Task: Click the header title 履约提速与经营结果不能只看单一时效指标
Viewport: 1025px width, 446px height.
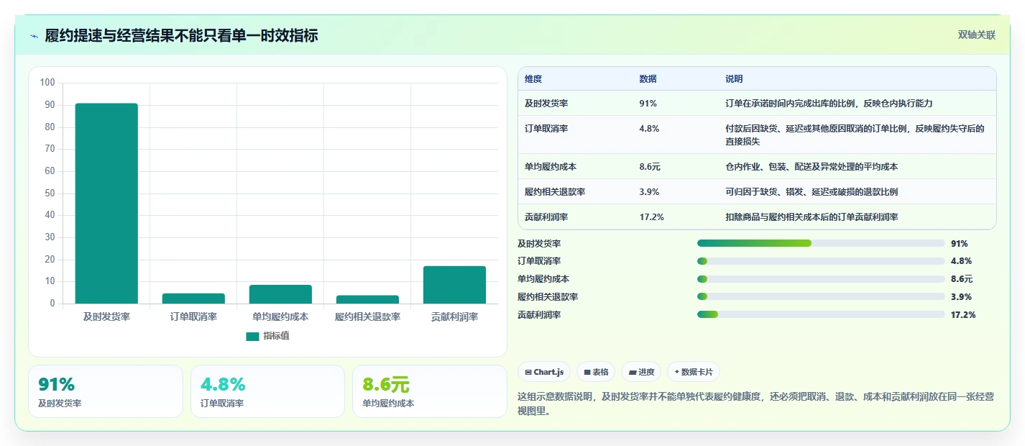Action: 181,35
